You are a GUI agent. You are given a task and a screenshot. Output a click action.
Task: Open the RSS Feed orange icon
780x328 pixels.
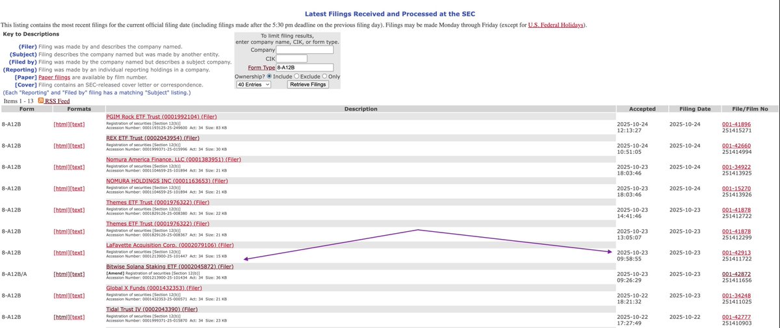pos(41,101)
